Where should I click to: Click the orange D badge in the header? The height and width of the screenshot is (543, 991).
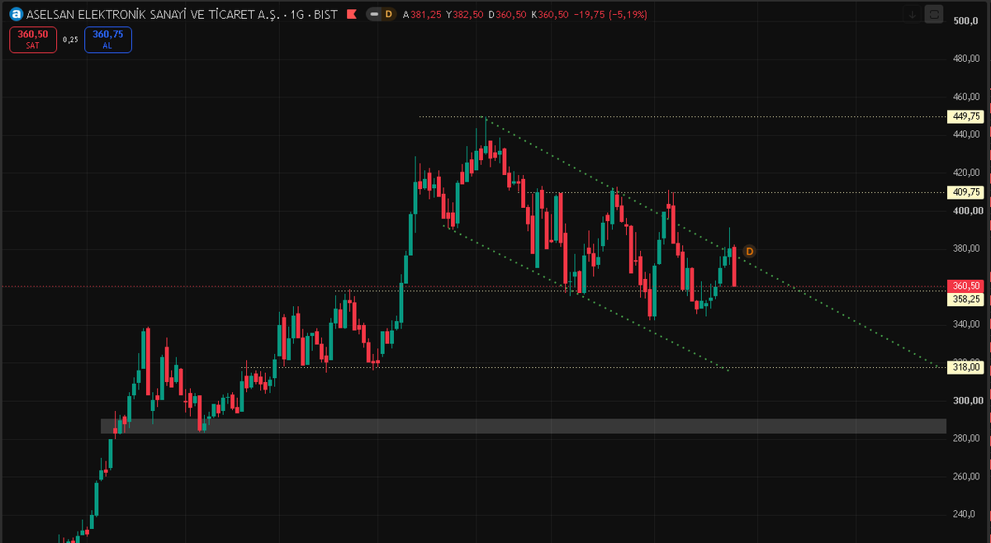pos(388,14)
